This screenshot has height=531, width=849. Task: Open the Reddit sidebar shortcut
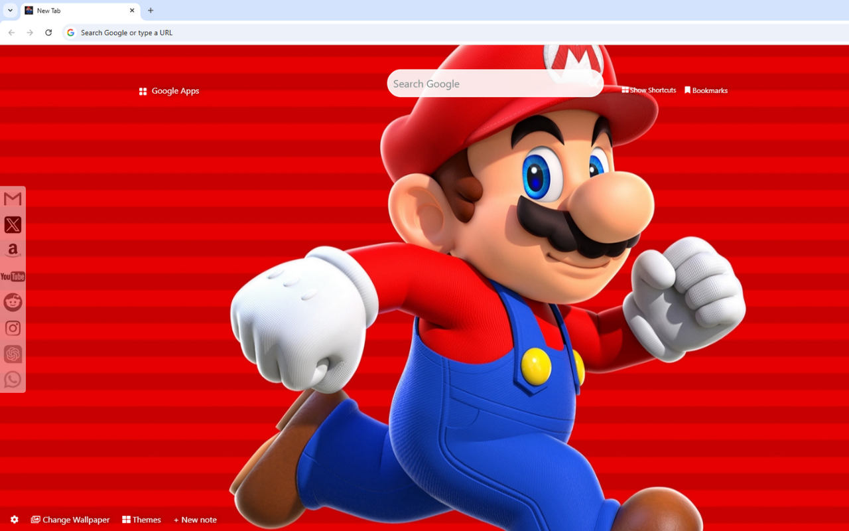pos(13,302)
